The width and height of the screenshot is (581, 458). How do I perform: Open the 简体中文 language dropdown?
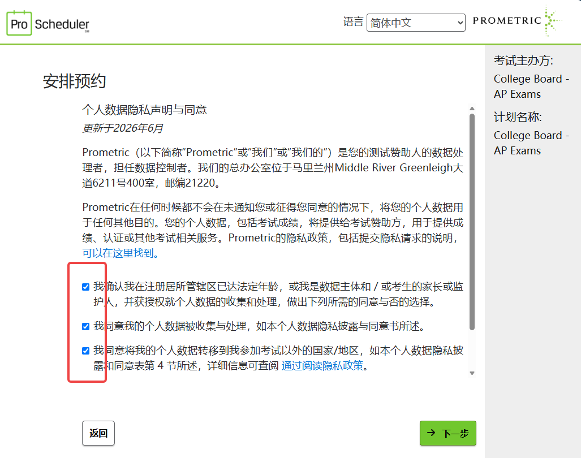(416, 23)
